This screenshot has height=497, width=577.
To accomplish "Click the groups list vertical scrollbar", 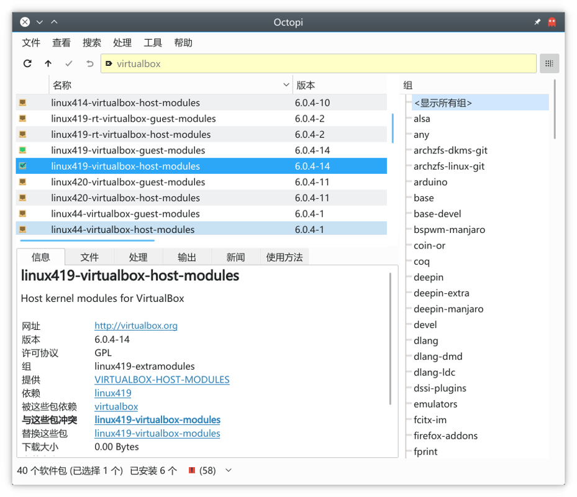I will [x=555, y=109].
